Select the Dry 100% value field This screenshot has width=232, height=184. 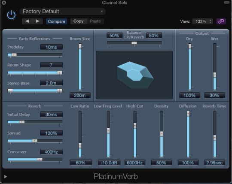click(x=190, y=95)
